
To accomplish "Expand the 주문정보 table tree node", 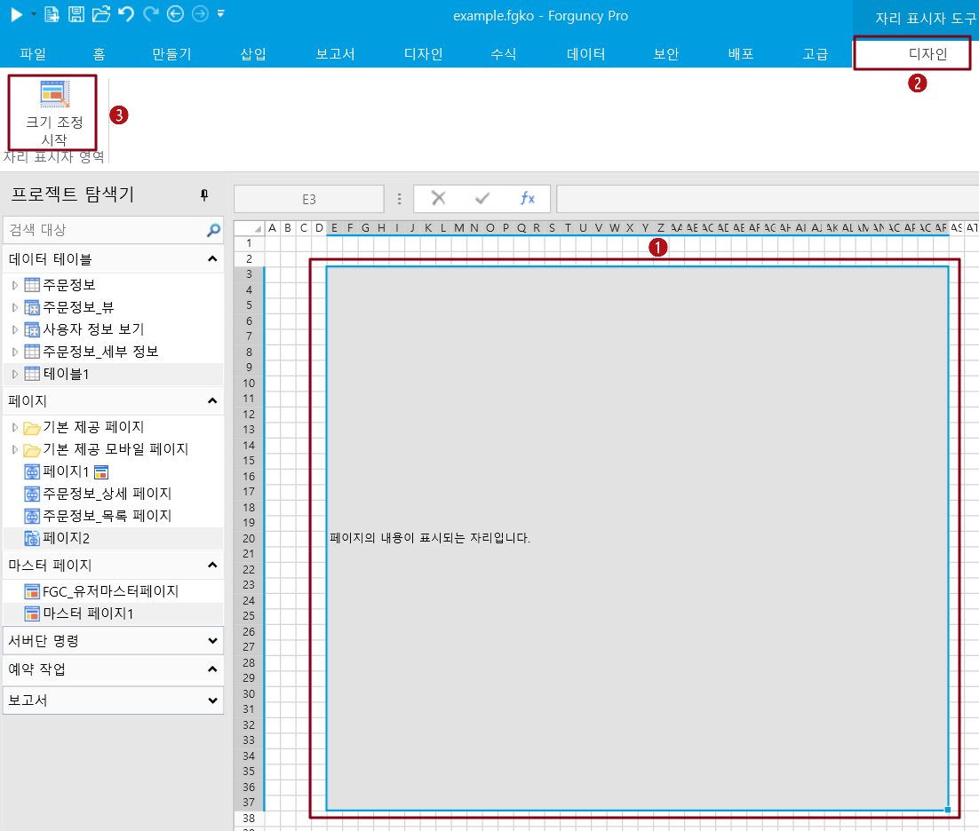I will point(14,285).
